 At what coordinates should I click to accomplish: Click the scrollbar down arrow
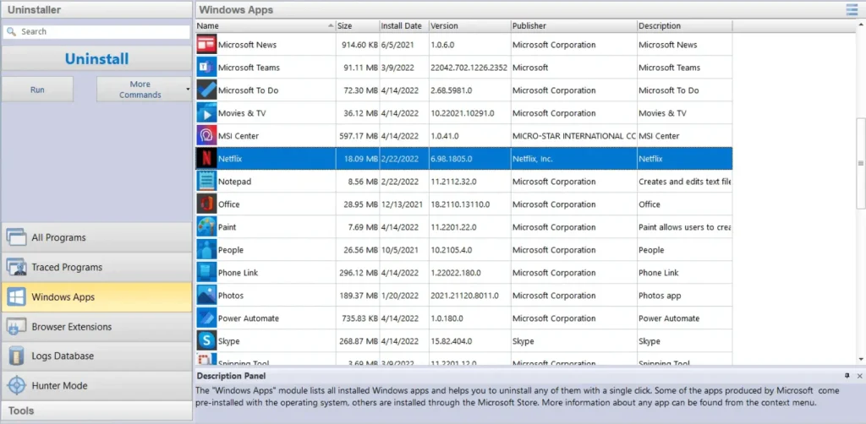point(860,360)
